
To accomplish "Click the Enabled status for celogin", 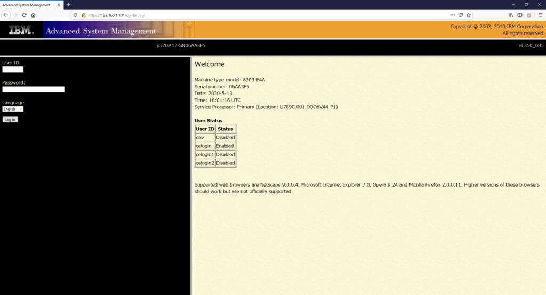I will coord(226,146).
